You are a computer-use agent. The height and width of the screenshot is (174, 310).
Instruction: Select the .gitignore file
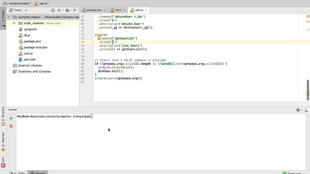30,29
